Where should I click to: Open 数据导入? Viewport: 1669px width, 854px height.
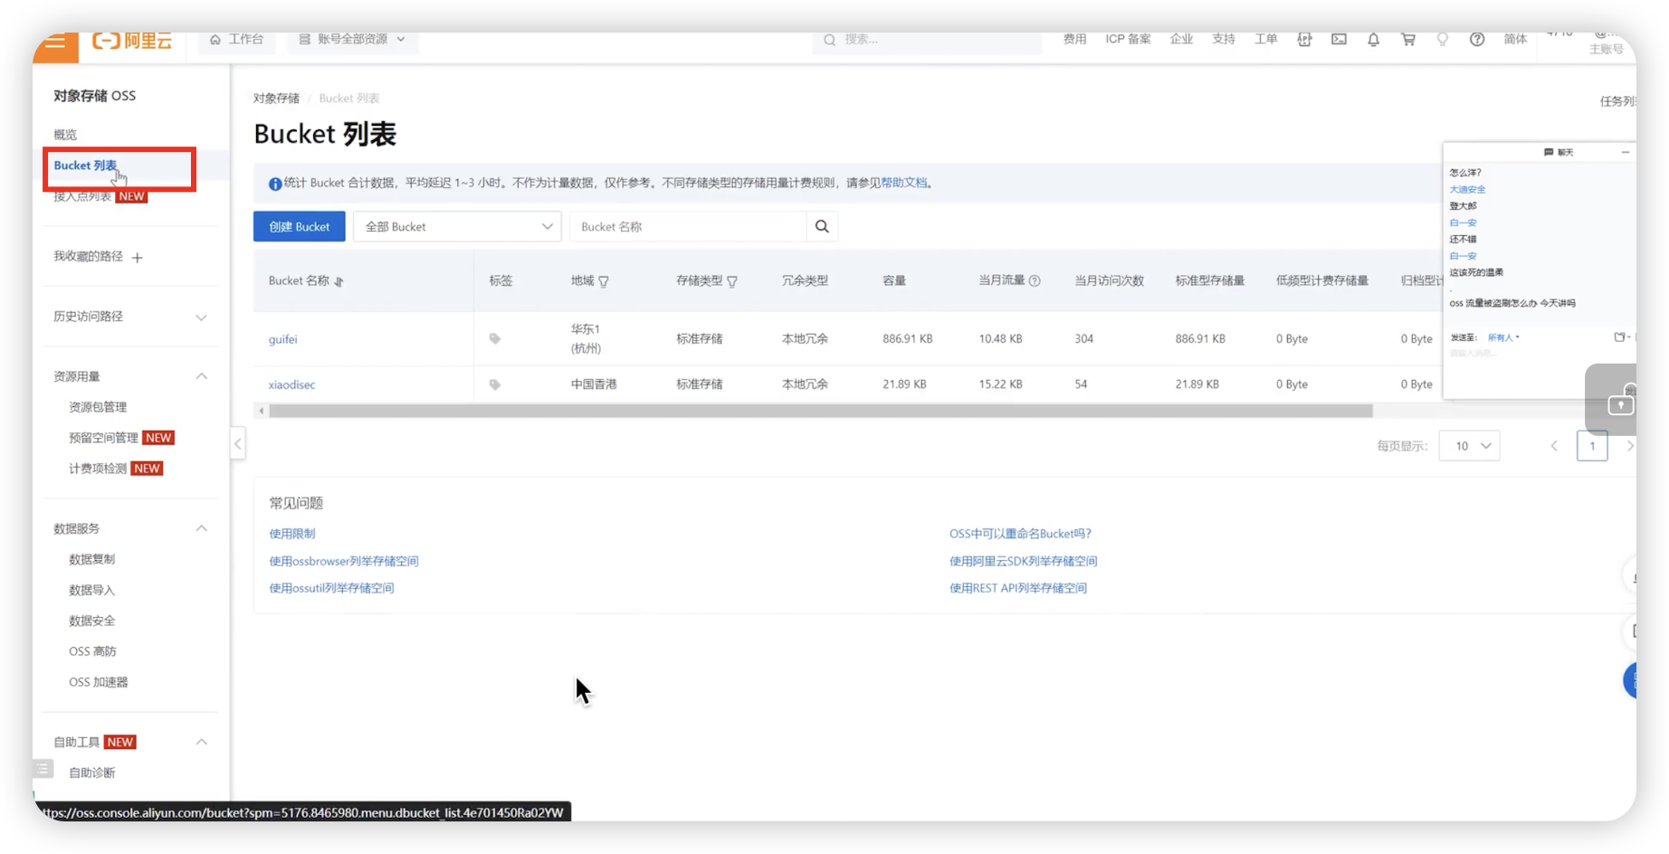[91, 590]
